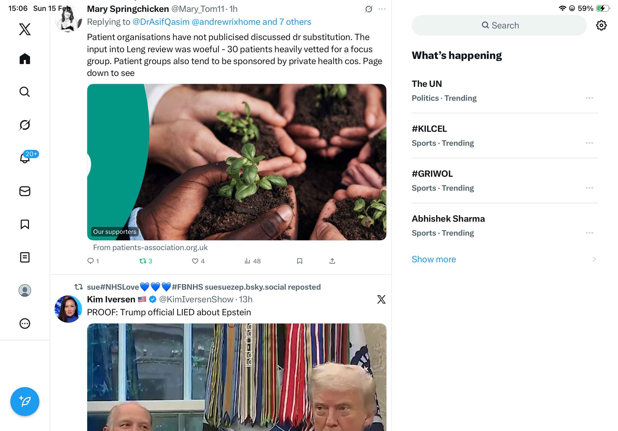
Task: Open Grok from the sidebar
Action: coord(25,125)
